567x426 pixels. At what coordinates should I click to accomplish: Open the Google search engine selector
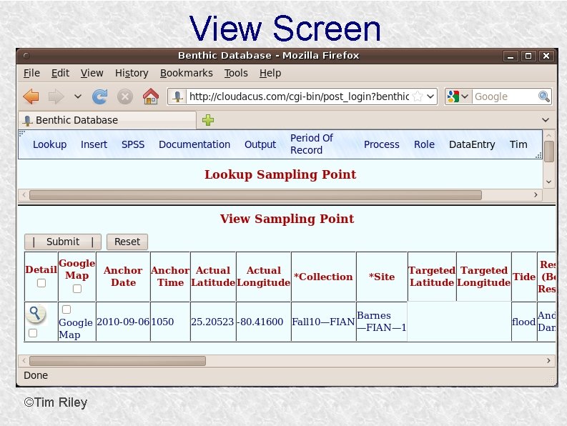click(x=458, y=96)
